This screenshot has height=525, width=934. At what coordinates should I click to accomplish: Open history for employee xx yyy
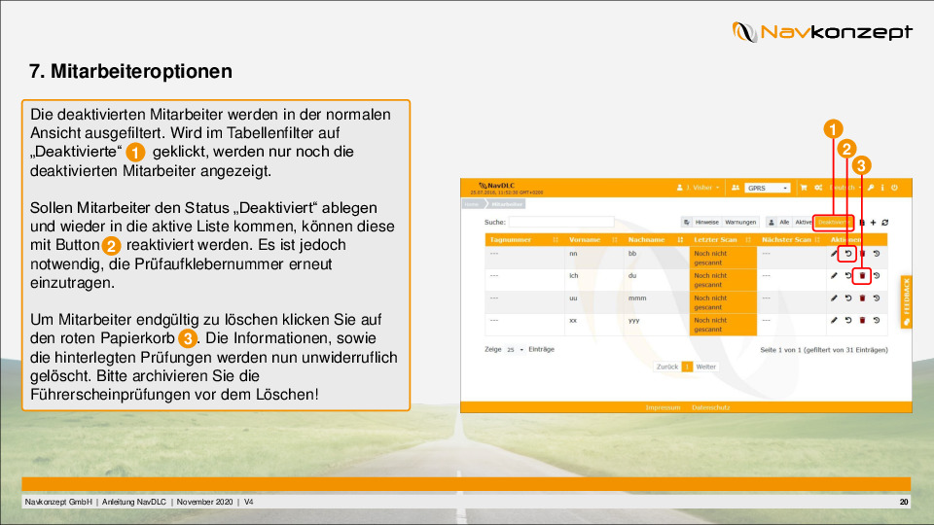point(877,320)
